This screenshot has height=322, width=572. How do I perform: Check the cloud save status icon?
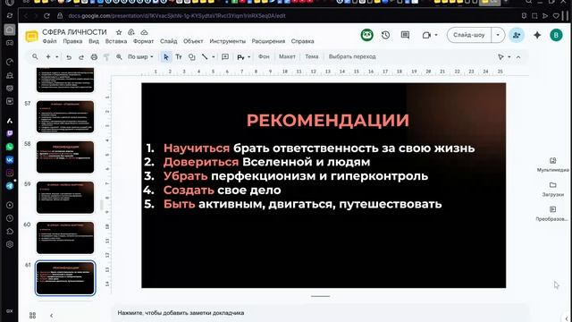[x=144, y=32]
